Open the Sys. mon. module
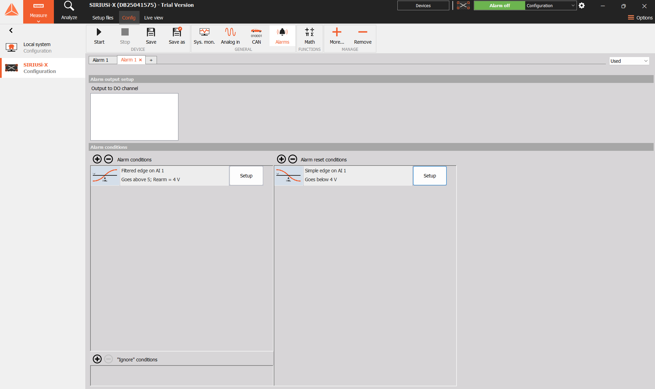The height and width of the screenshot is (389, 655). coord(204,36)
